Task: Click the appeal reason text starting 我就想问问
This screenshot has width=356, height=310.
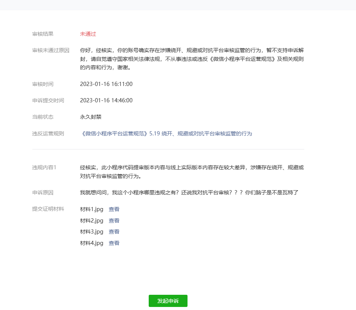Action: [189, 192]
